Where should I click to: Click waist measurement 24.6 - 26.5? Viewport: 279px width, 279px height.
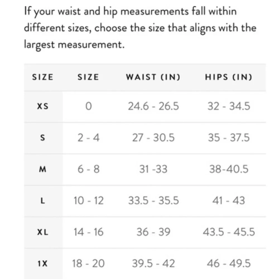153,106
